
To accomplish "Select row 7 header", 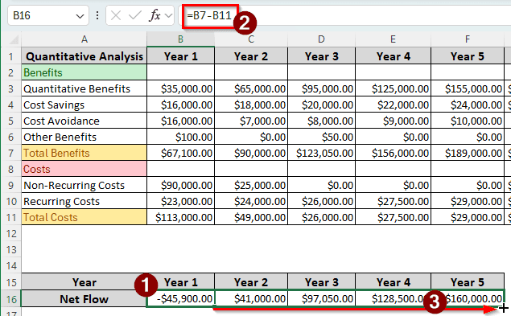I will point(11,153).
